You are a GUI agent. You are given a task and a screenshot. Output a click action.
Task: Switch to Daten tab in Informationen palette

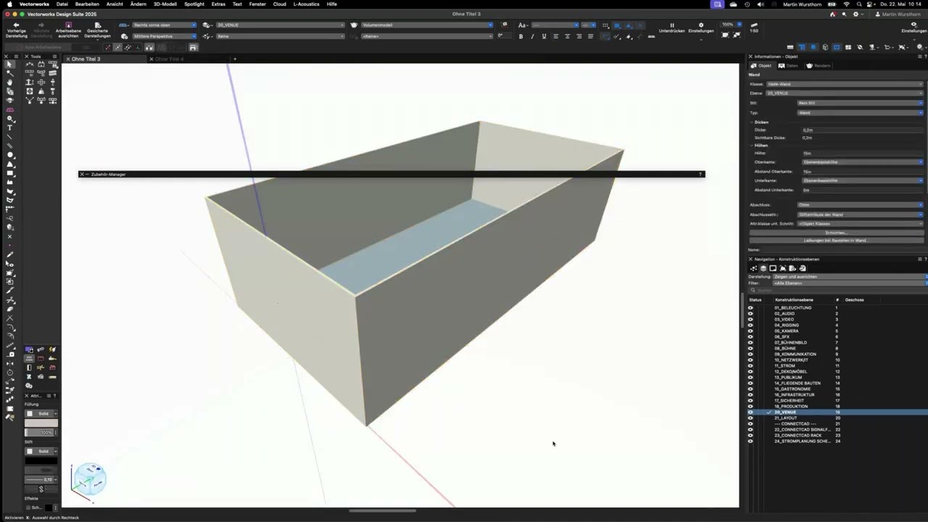click(788, 65)
